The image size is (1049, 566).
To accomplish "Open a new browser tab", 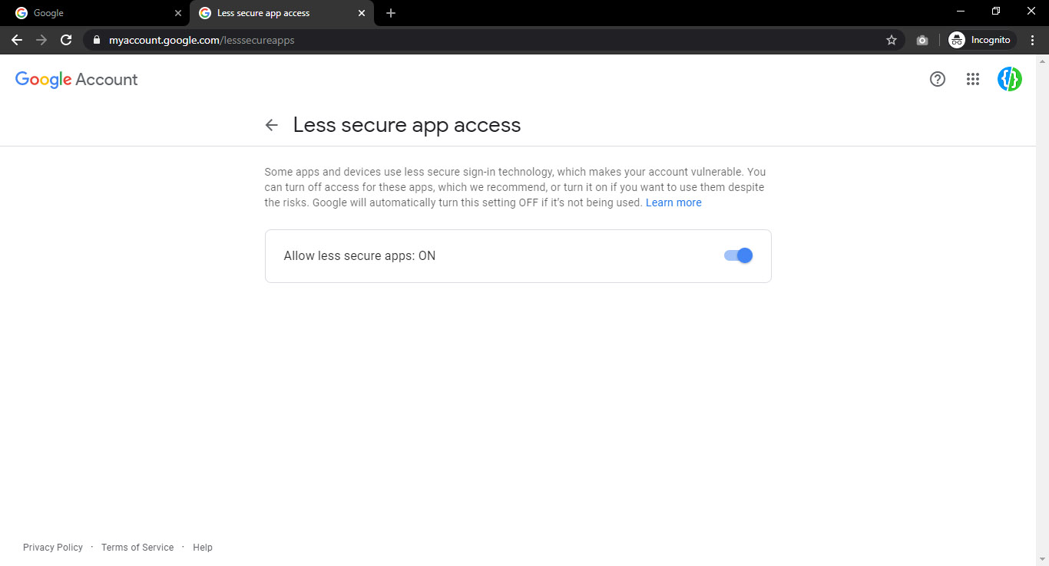I will point(391,13).
